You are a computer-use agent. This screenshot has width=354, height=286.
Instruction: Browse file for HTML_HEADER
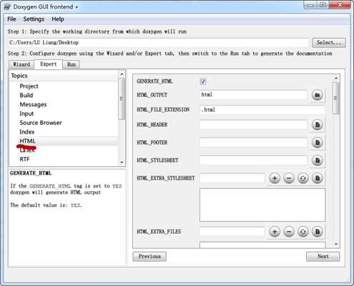click(x=317, y=125)
